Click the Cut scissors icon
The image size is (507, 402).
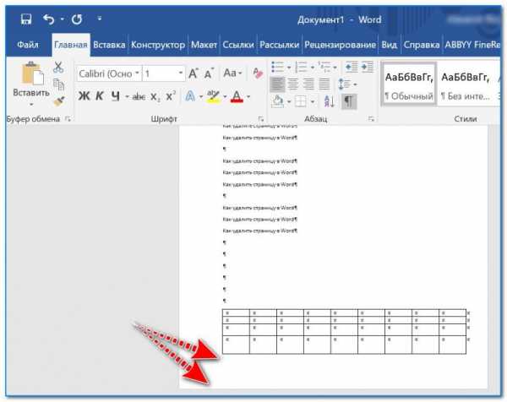tap(58, 67)
